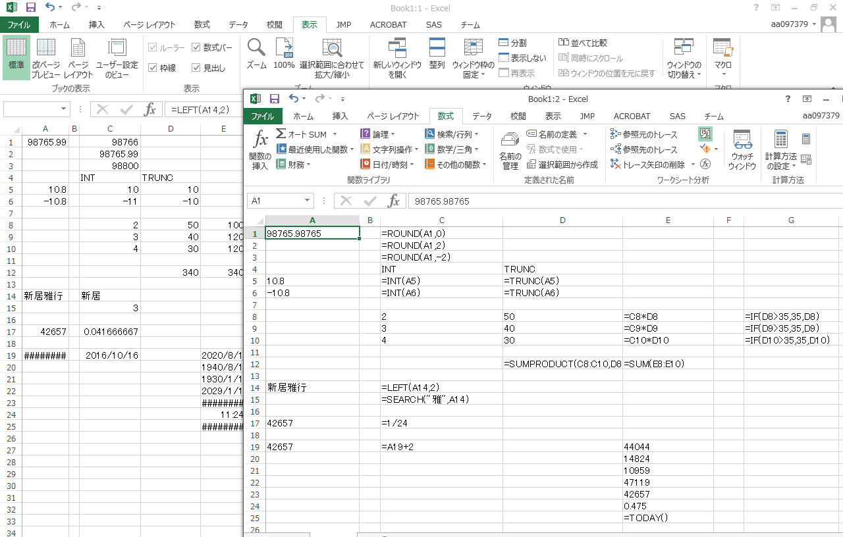Switch to データ tab in Book1:2 window
The width and height of the screenshot is (843, 537).
click(481, 116)
